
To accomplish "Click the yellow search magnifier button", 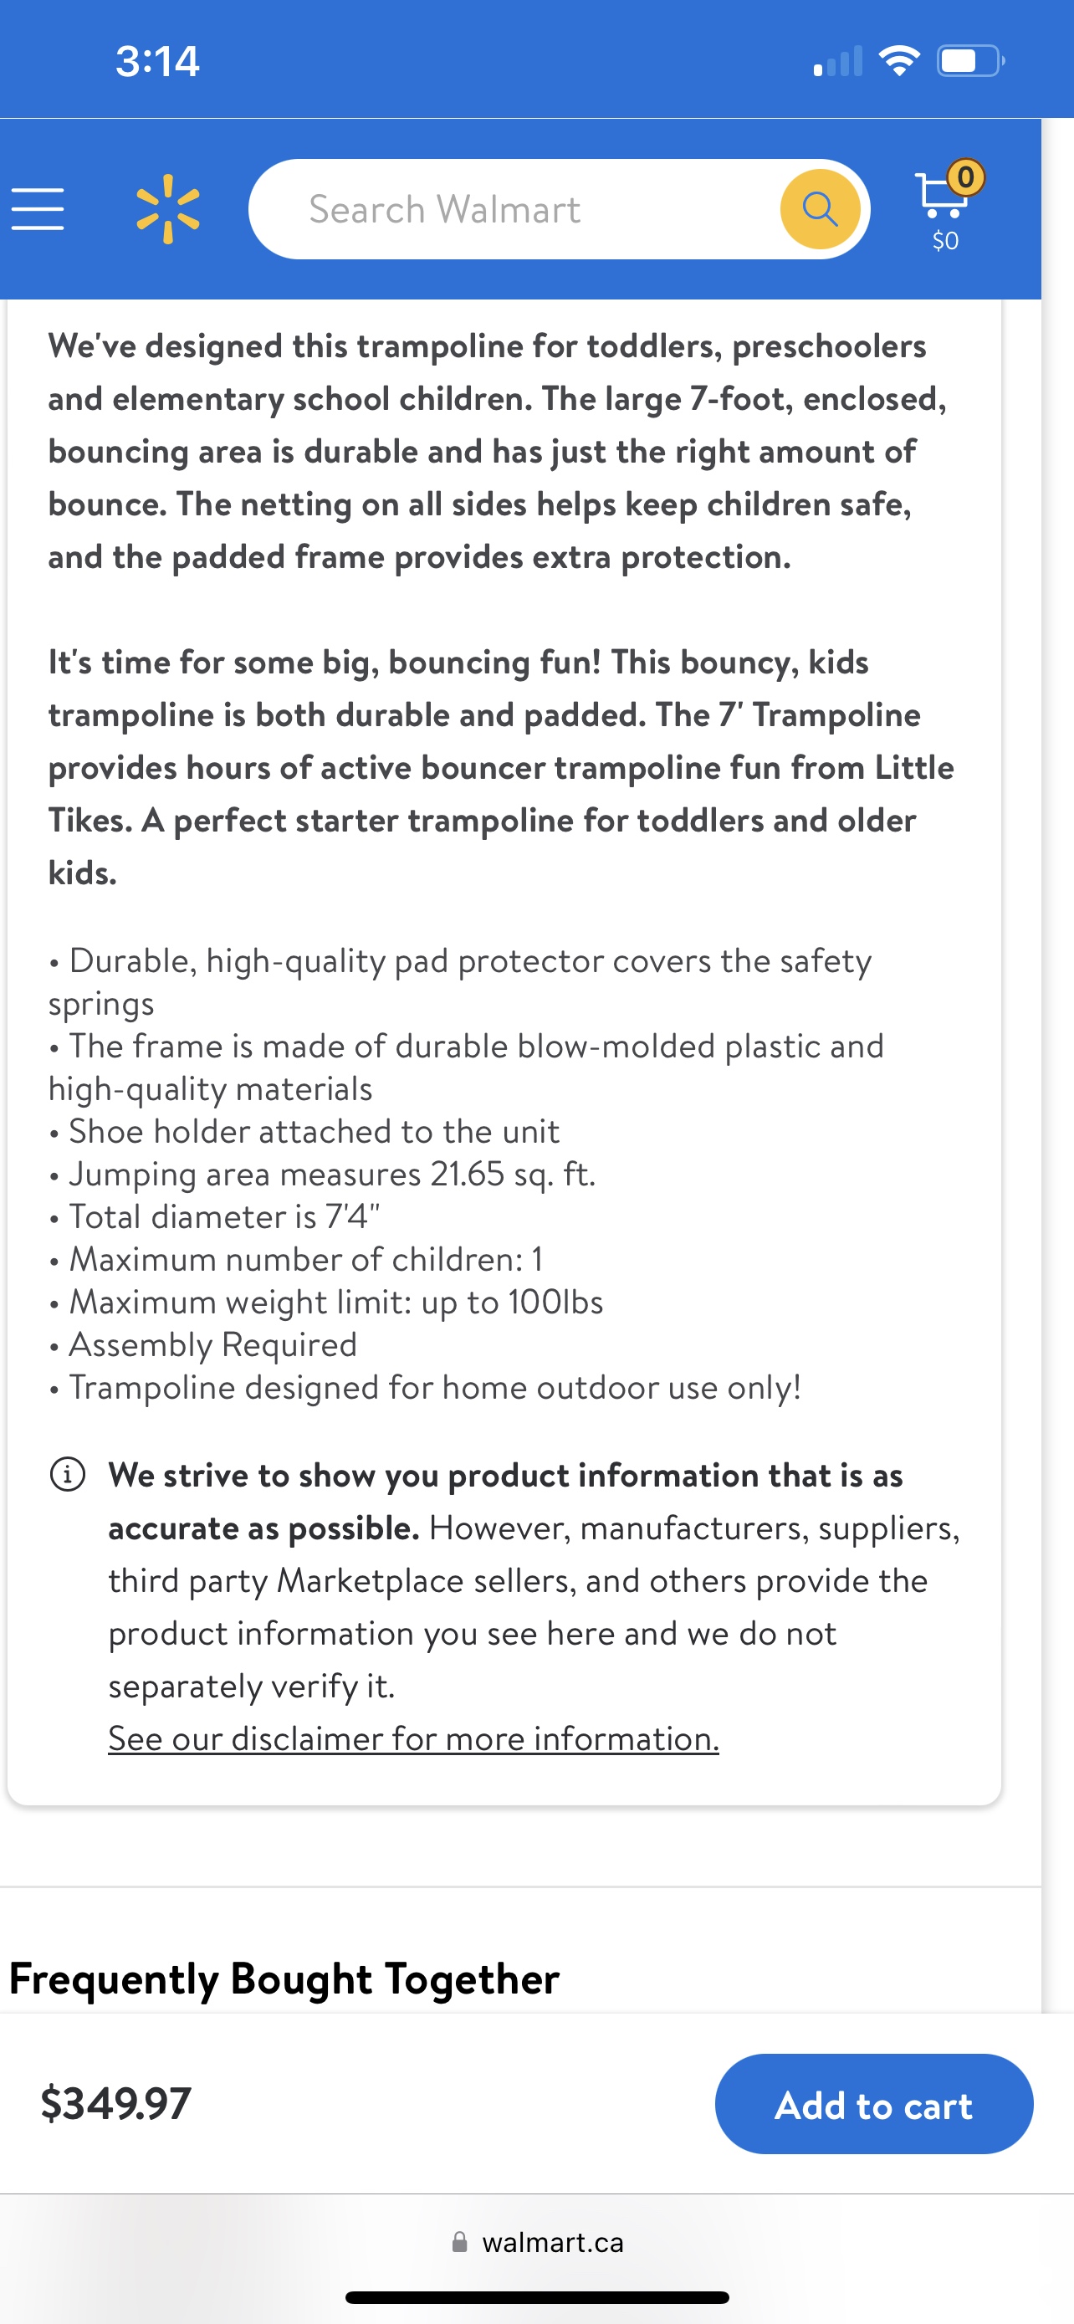I will pyautogui.click(x=820, y=209).
